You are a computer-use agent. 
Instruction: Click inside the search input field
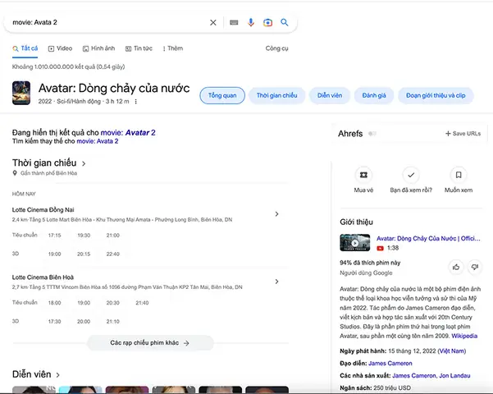click(x=108, y=22)
